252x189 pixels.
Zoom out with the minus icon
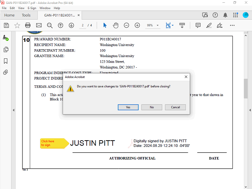(126, 25)
